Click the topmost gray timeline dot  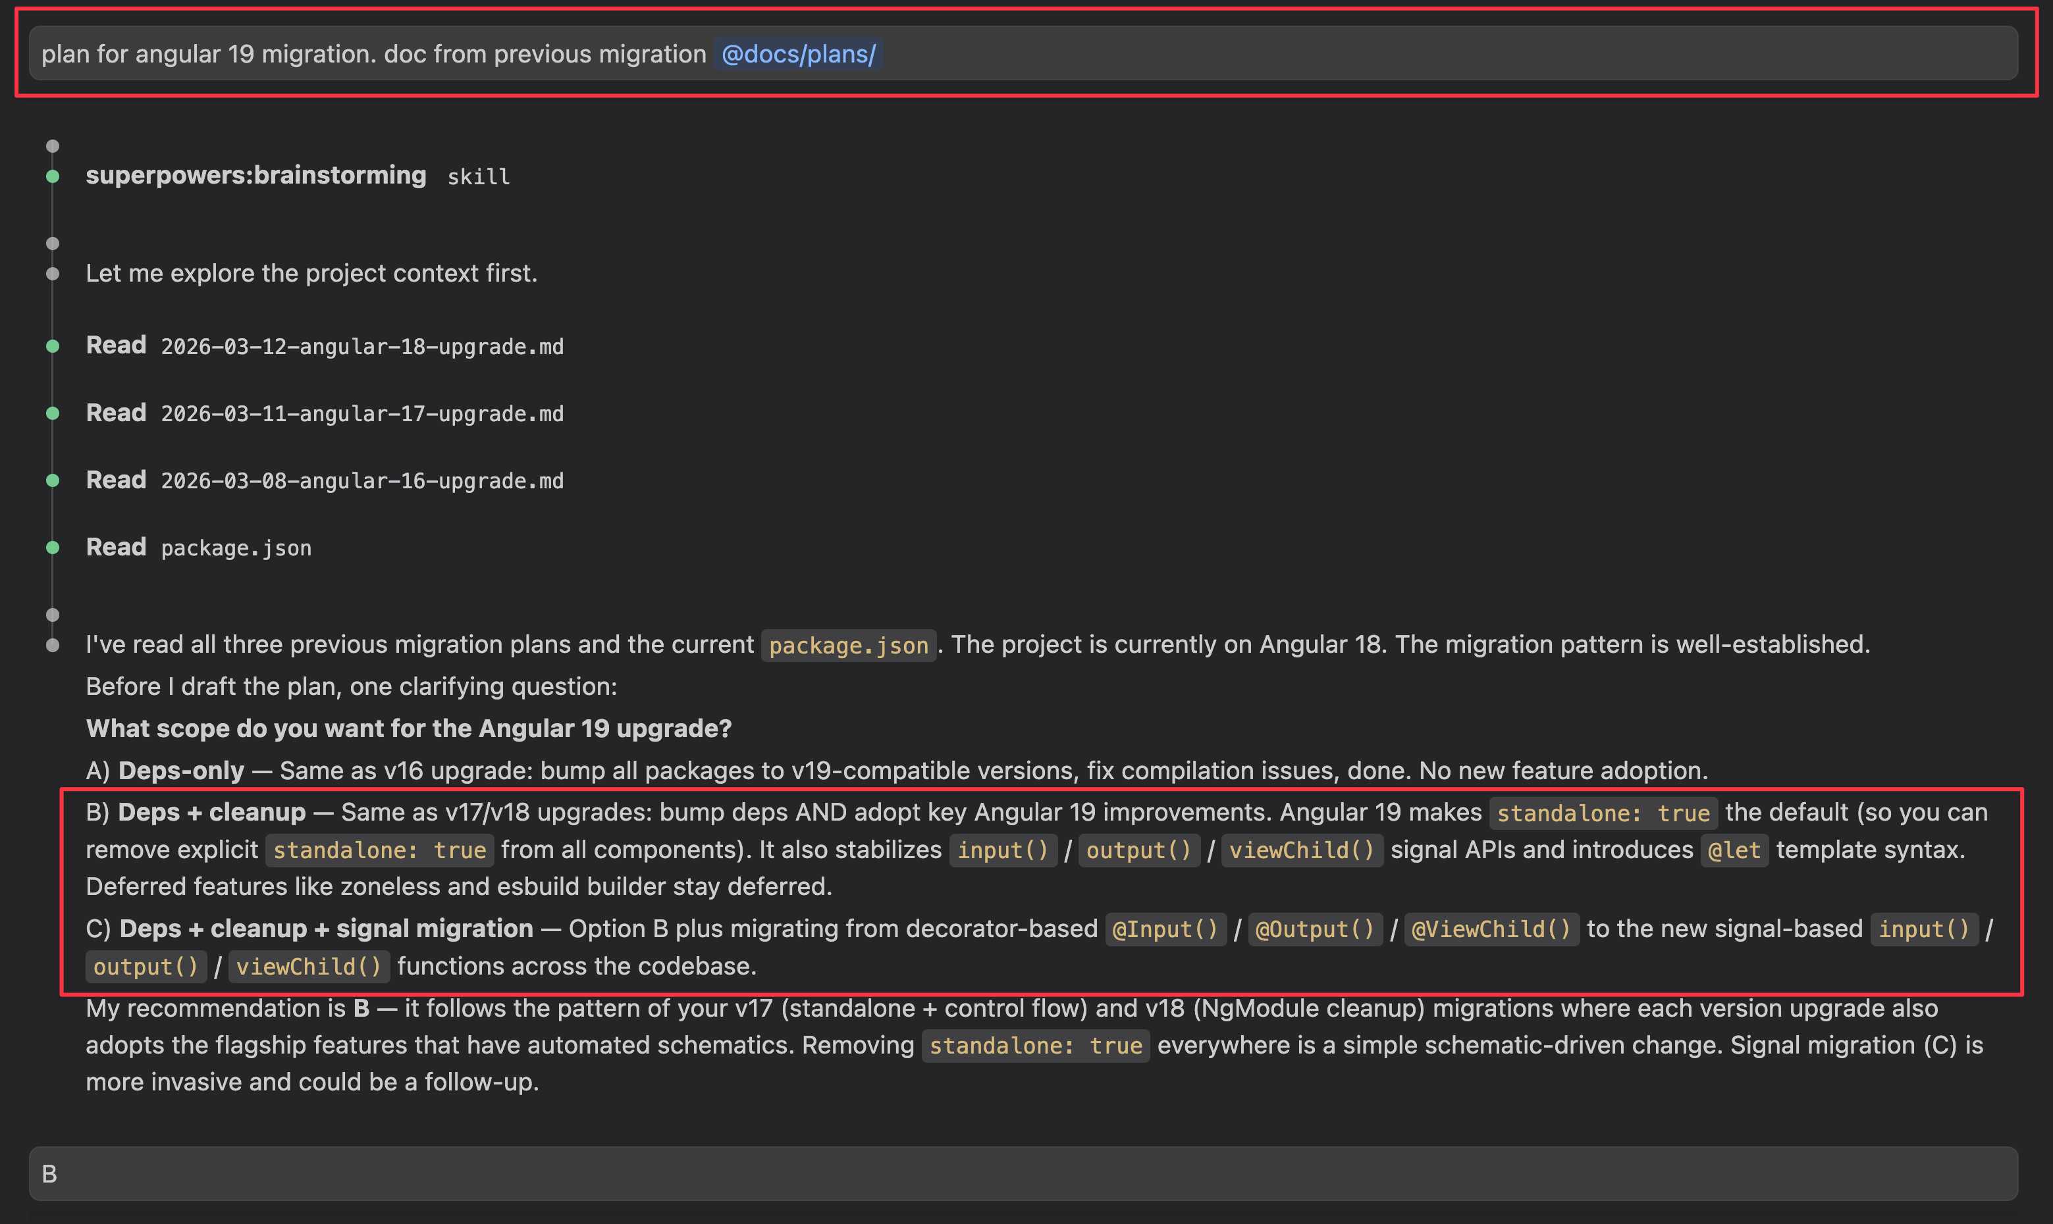coord(53,146)
